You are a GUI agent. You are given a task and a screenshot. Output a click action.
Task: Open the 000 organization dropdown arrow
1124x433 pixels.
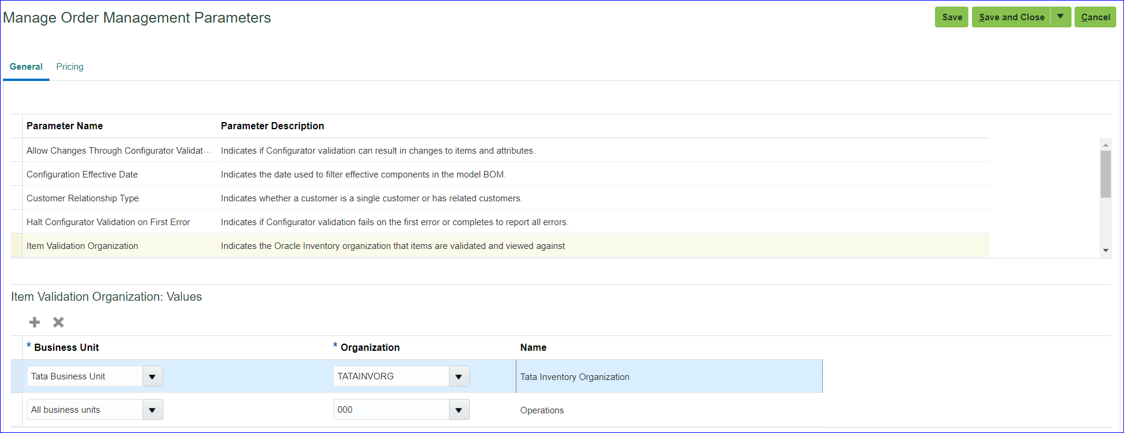pos(459,410)
